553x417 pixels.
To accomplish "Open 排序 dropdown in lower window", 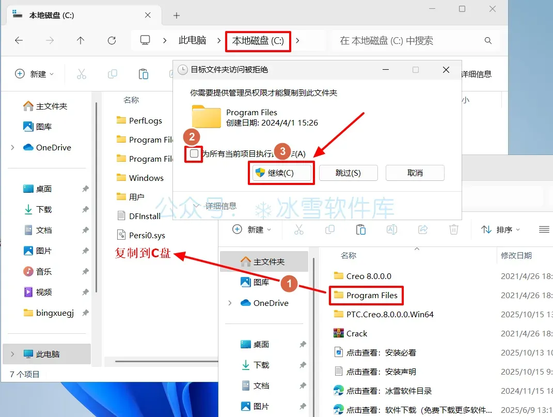I will pyautogui.click(x=501, y=229).
